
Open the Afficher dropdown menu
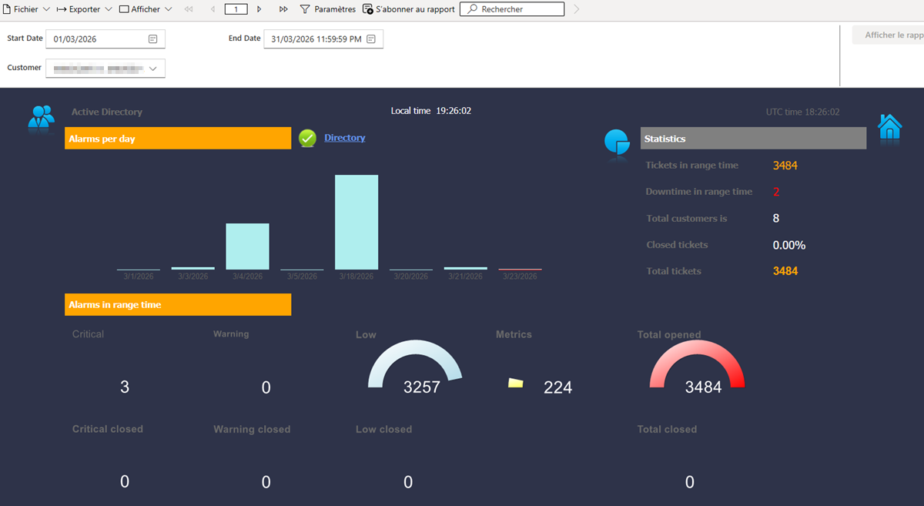click(x=145, y=9)
